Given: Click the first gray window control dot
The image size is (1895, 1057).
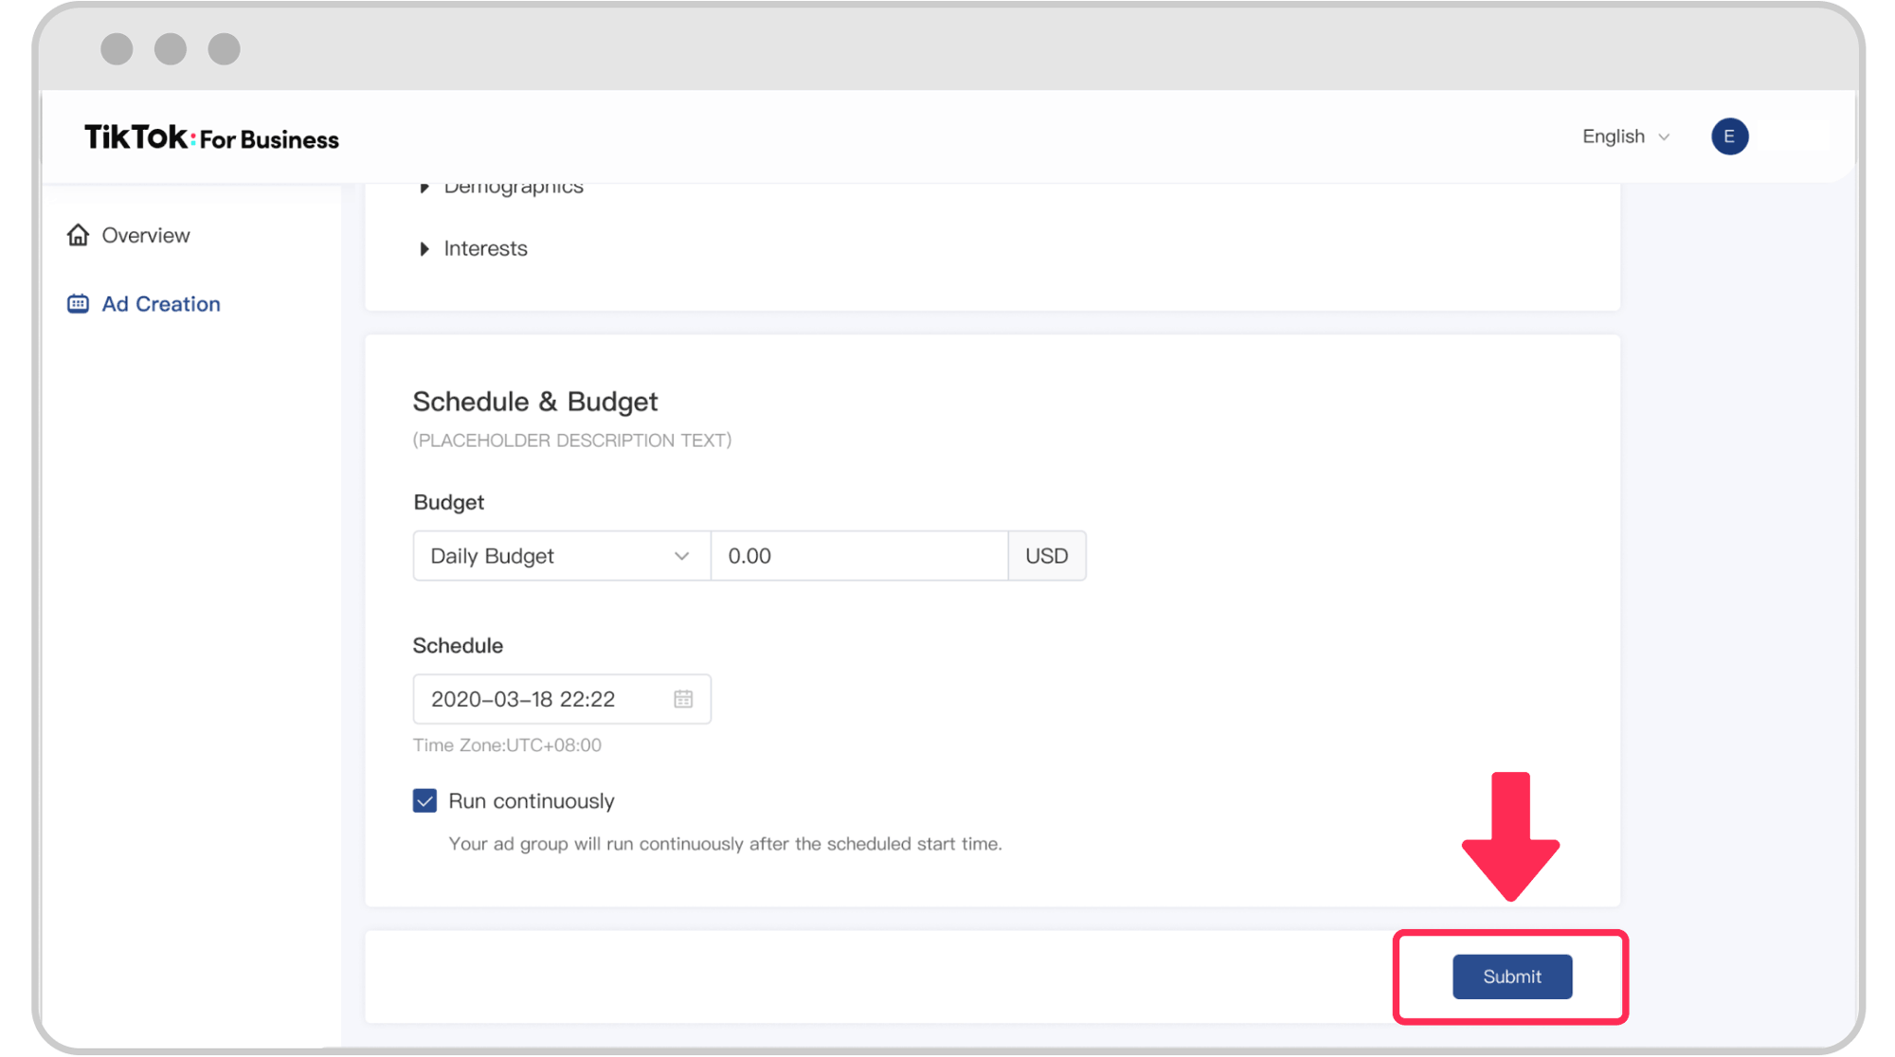Looking at the screenshot, I should (117, 48).
